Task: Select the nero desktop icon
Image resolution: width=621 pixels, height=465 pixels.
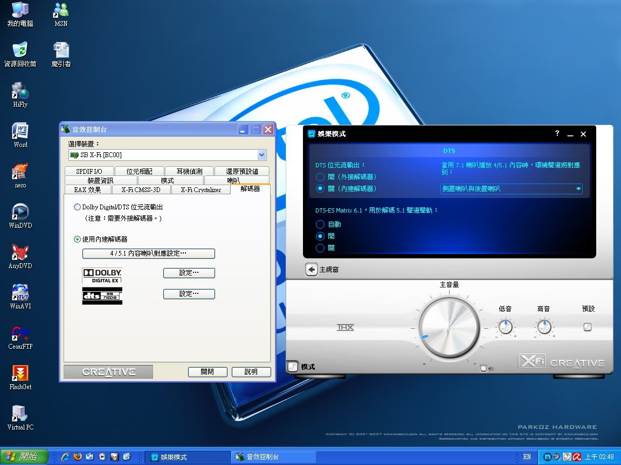Action: tap(20, 176)
